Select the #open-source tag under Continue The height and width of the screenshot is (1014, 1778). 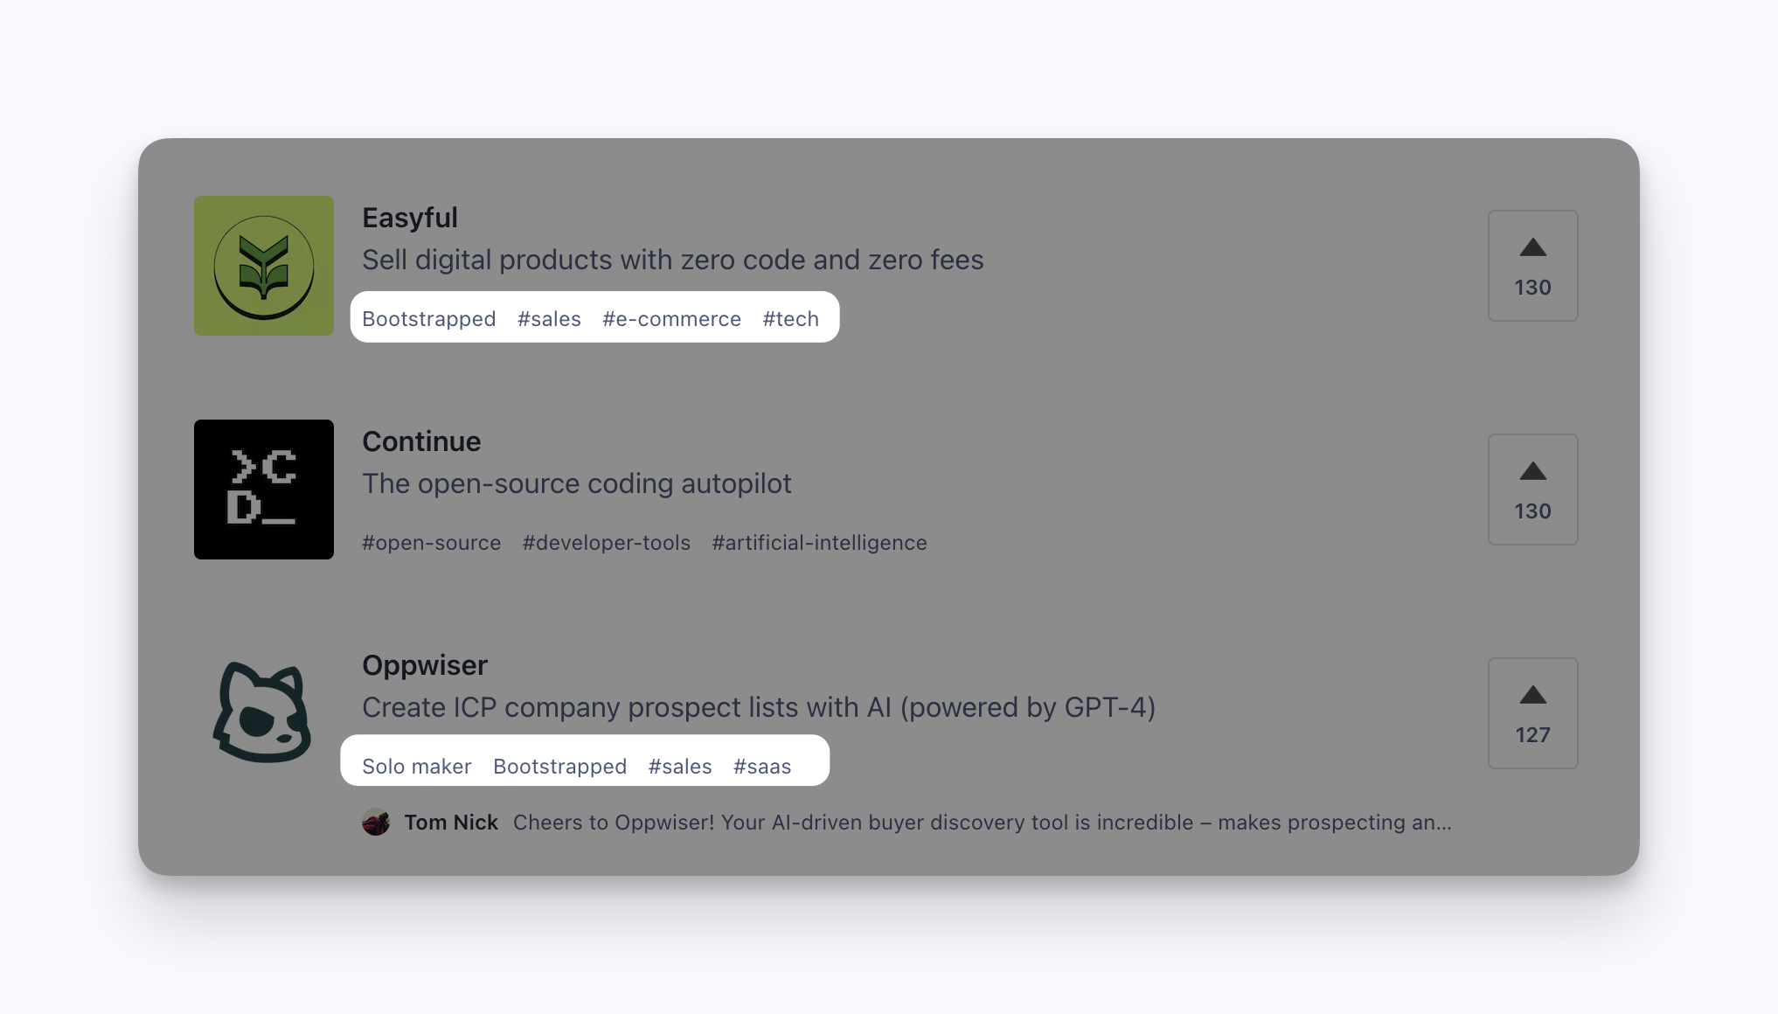pos(432,542)
